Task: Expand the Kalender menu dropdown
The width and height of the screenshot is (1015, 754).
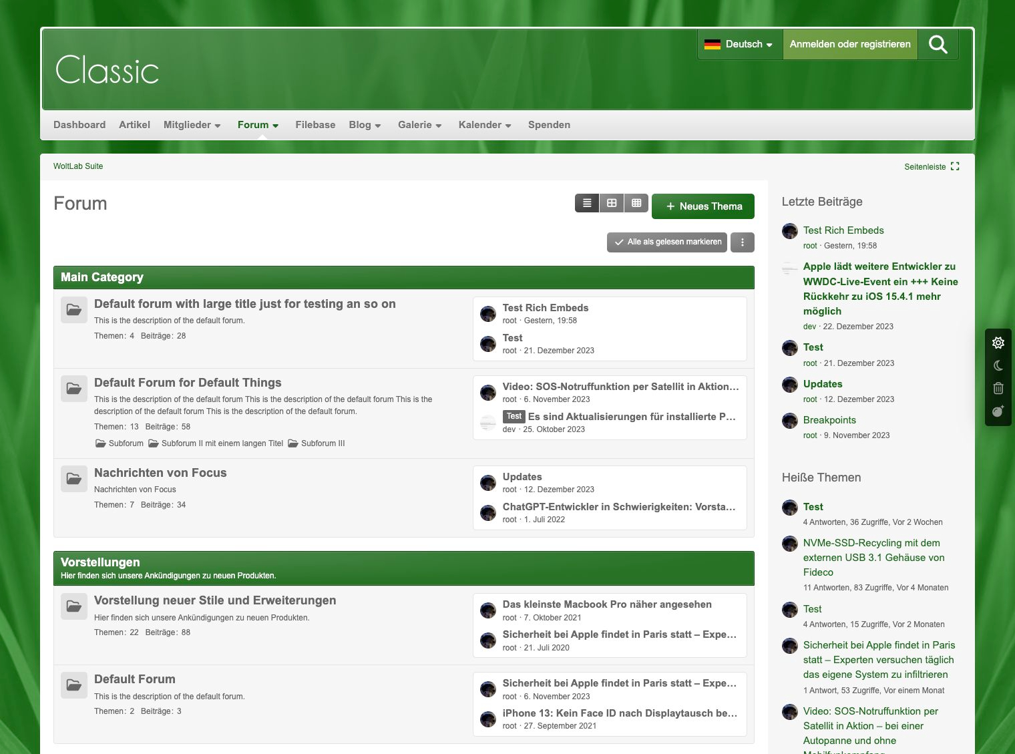Action: point(485,125)
